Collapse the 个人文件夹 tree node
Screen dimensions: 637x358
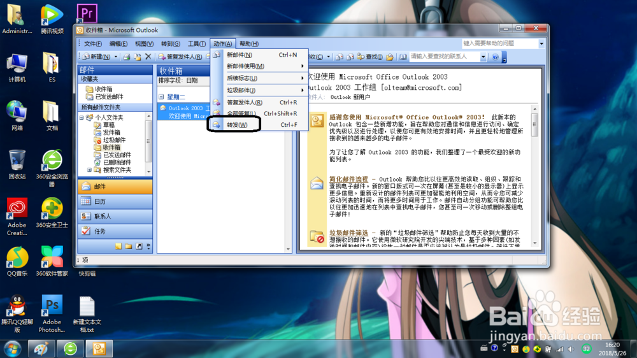[82, 117]
